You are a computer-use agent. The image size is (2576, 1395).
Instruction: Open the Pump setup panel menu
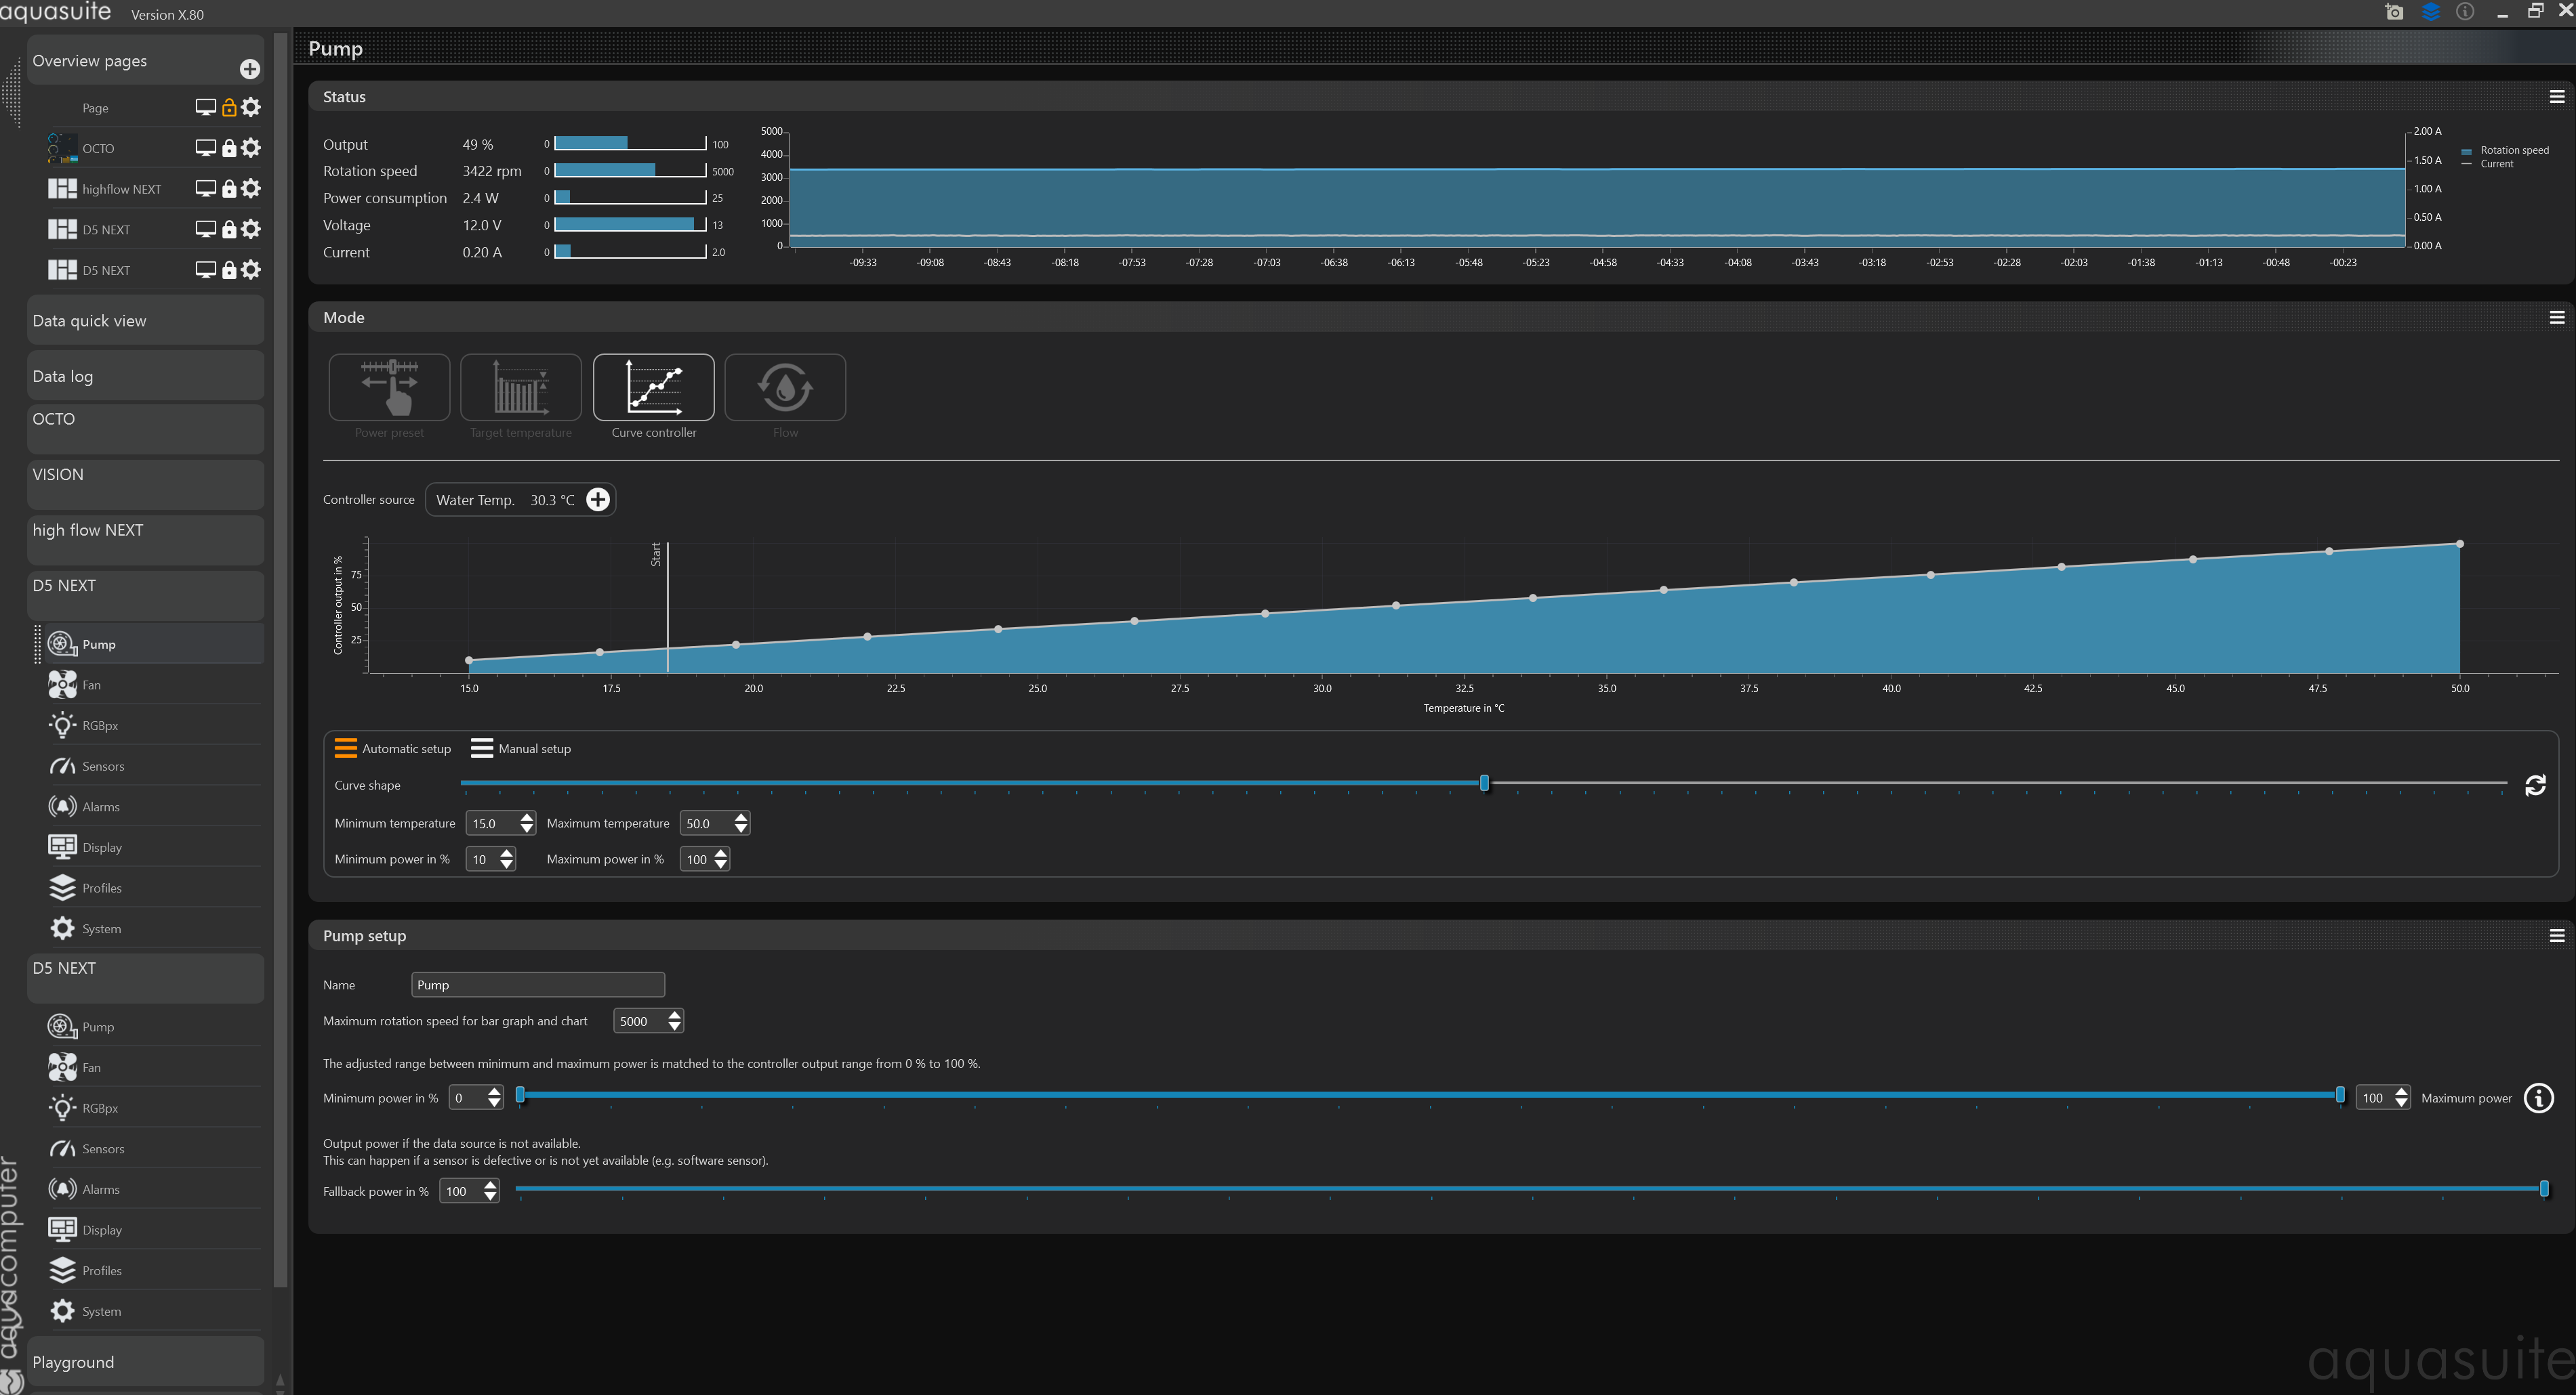2556,937
